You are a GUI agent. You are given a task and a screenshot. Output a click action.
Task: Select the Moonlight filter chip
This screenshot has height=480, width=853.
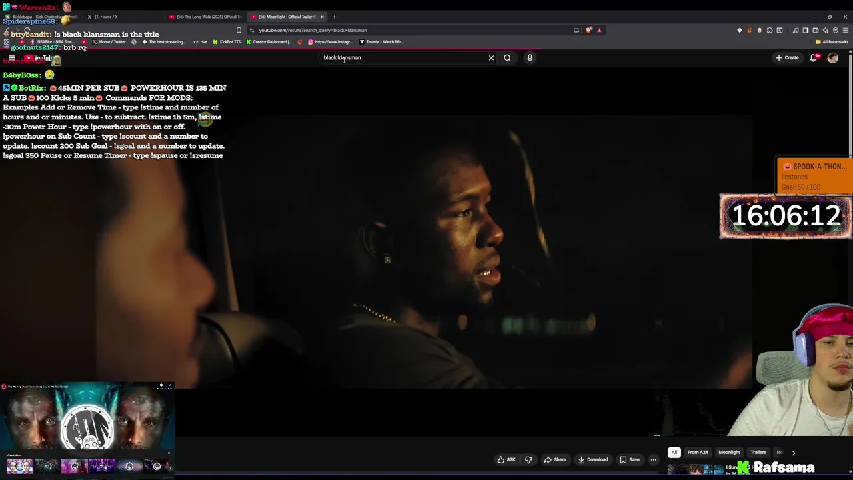tap(729, 452)
